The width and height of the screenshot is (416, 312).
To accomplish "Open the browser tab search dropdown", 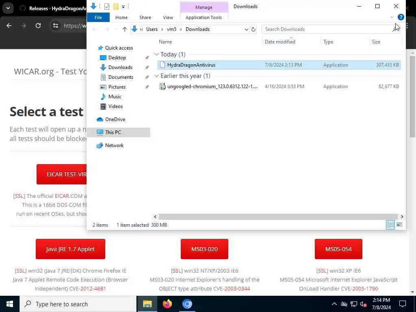I will pyautogui.click(x=8, y=8).
